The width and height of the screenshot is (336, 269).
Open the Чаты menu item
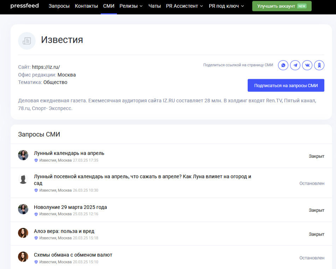[x=154, y=6]
